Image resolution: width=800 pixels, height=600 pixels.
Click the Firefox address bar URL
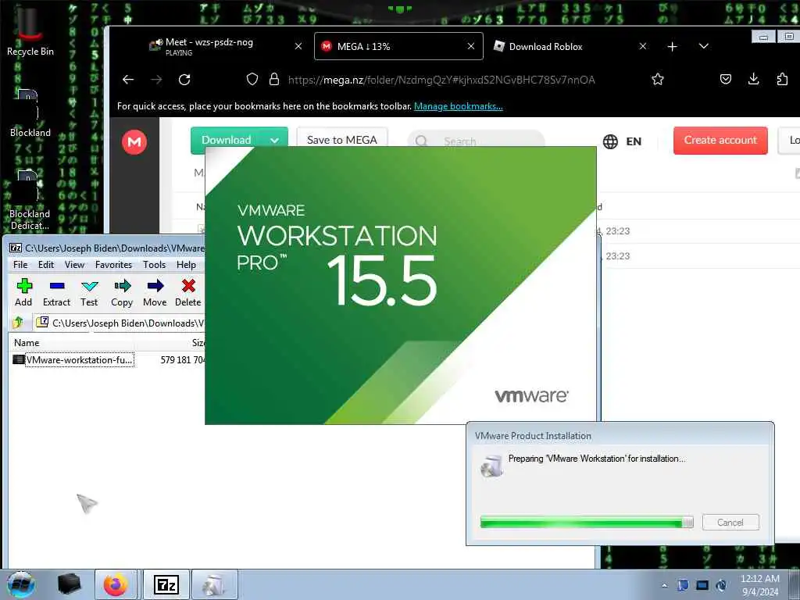441,80
